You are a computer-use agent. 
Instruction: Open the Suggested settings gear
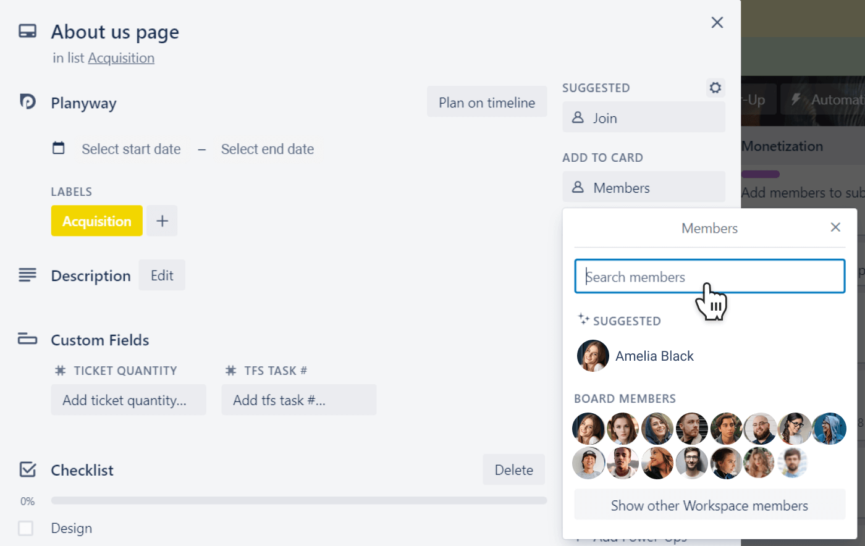point(715,88)
